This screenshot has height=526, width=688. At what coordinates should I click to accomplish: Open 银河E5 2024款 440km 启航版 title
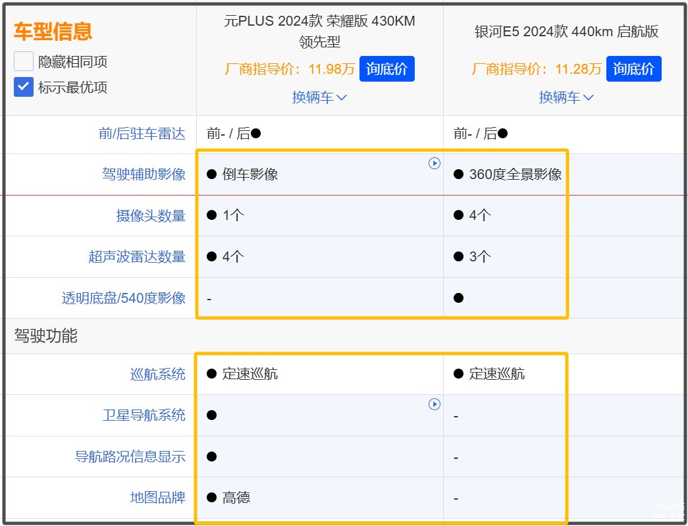(x=566, y=32)
